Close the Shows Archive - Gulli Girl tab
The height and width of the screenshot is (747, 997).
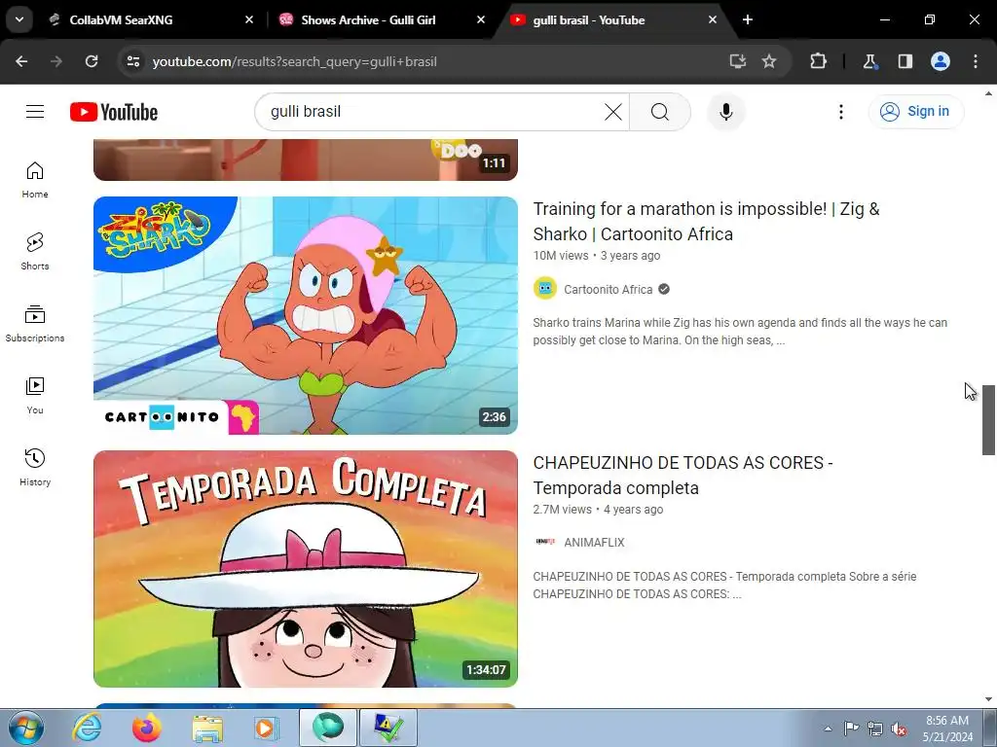point(481,19)
